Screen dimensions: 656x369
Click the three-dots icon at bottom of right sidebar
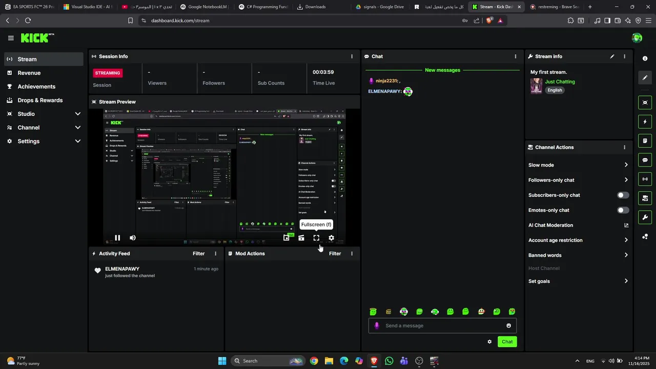645,236
